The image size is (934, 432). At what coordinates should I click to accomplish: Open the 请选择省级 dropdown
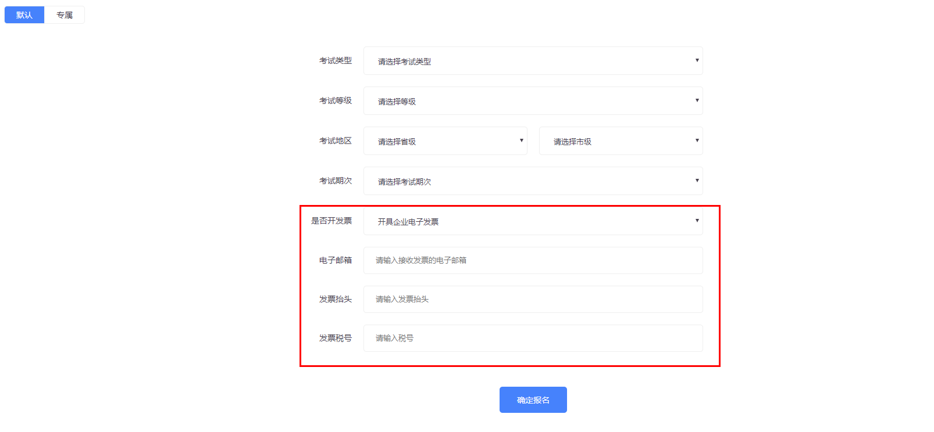pyautogui.click(x=445, y=141)
